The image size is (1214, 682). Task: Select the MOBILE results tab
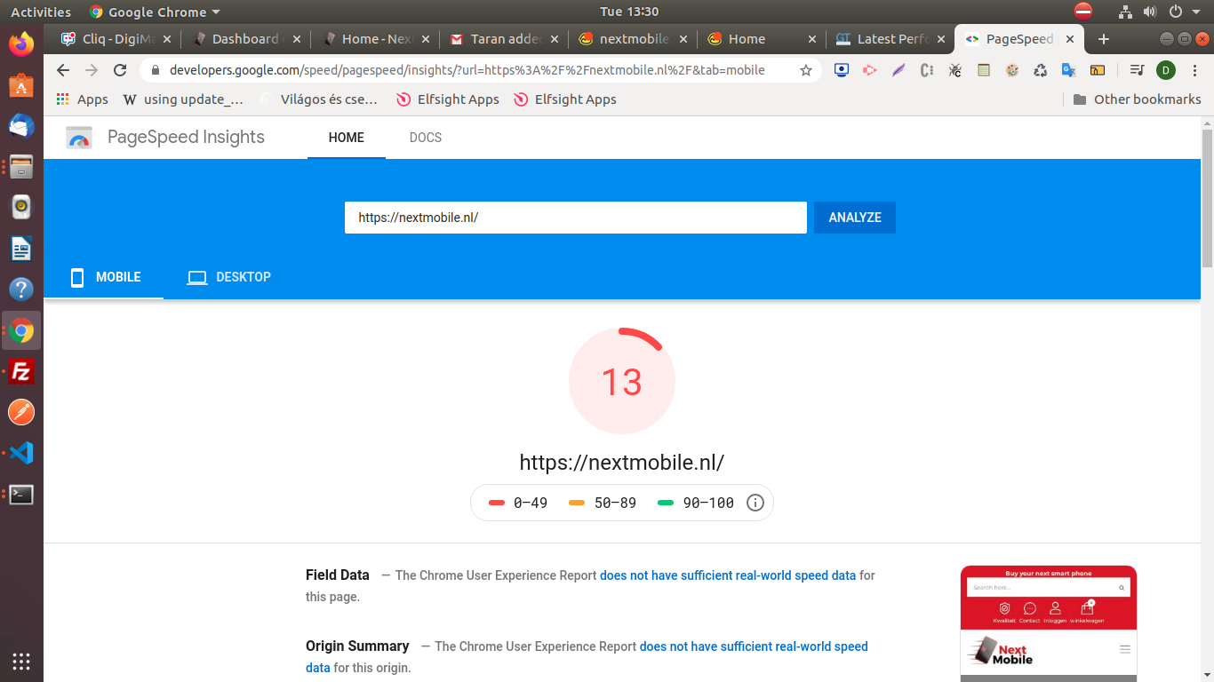point(106,277)
